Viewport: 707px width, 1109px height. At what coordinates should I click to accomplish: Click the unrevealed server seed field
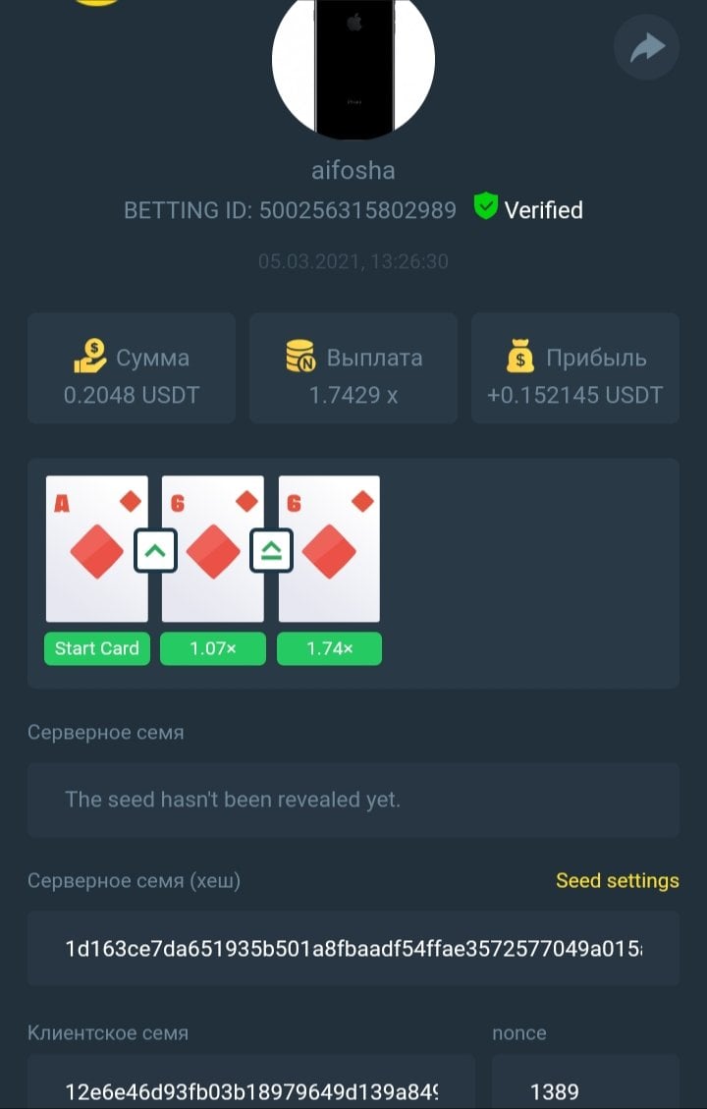click(353, 800)
